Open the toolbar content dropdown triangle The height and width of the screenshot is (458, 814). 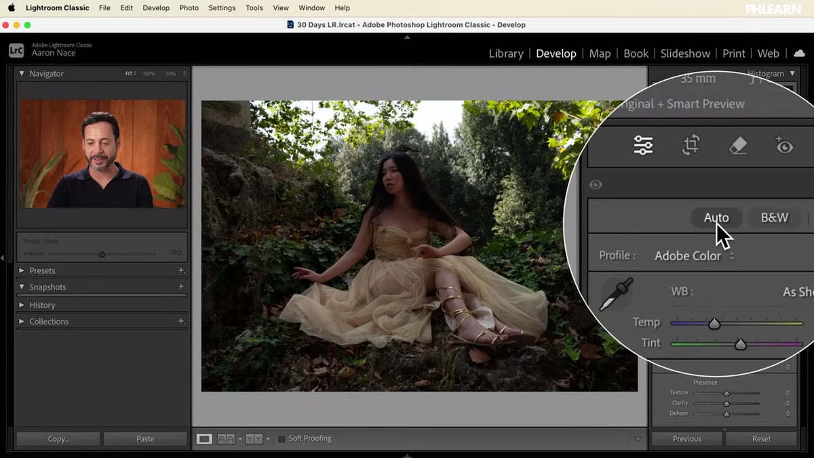coord(637,439)
